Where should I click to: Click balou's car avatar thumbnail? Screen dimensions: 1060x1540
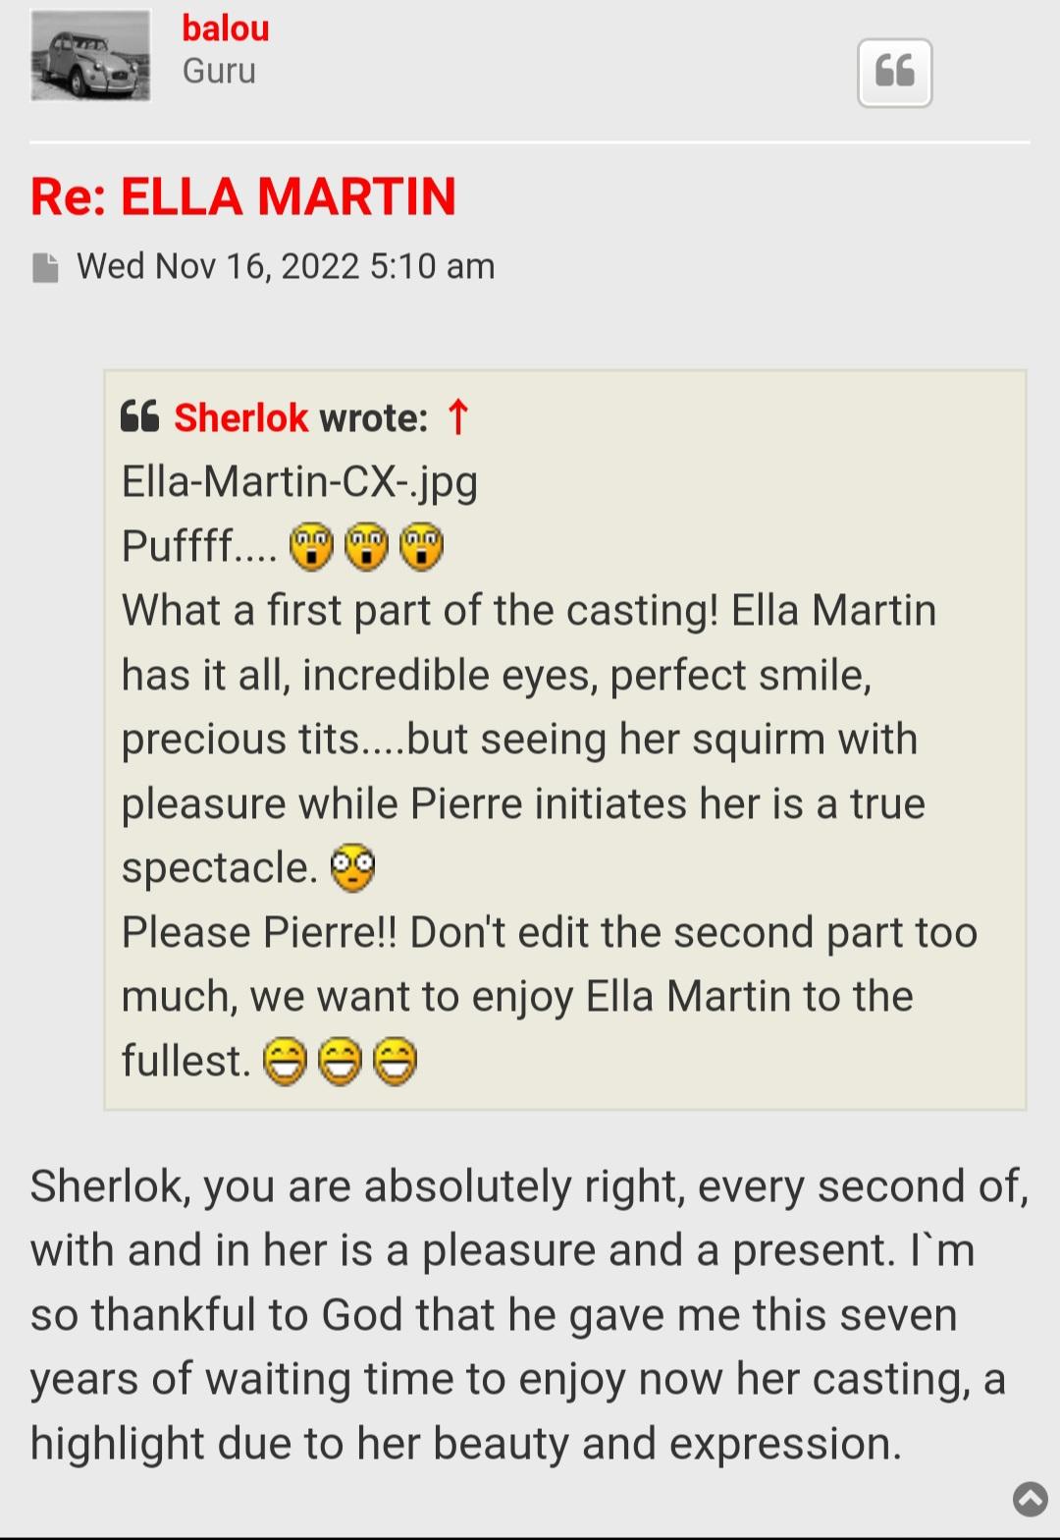(90, 56)
